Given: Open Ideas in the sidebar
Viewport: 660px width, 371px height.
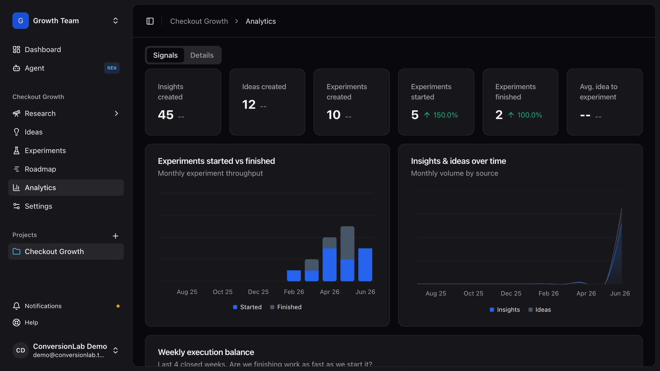Looking at the screenshot, I should (66, 132).
